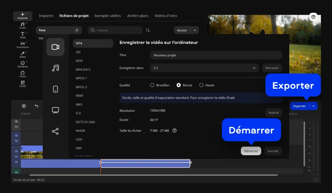Open the Effets panel icon

click(x=23, y=54)
